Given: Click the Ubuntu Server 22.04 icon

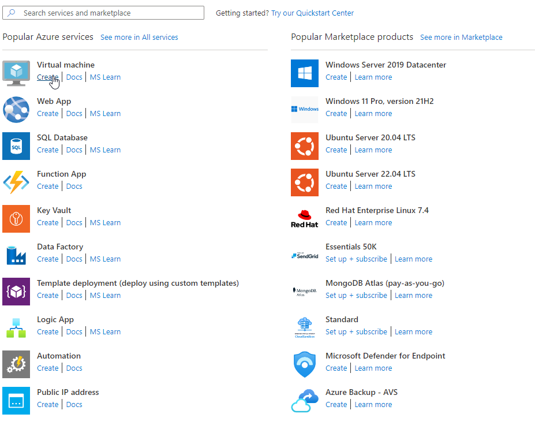Looking at the screenshot, I should pos(305,182).
